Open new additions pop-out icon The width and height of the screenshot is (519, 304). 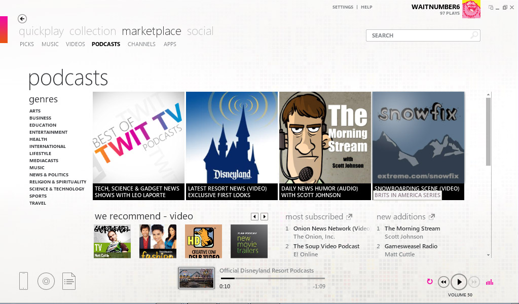pyautogui.click(x=432, y=217)
